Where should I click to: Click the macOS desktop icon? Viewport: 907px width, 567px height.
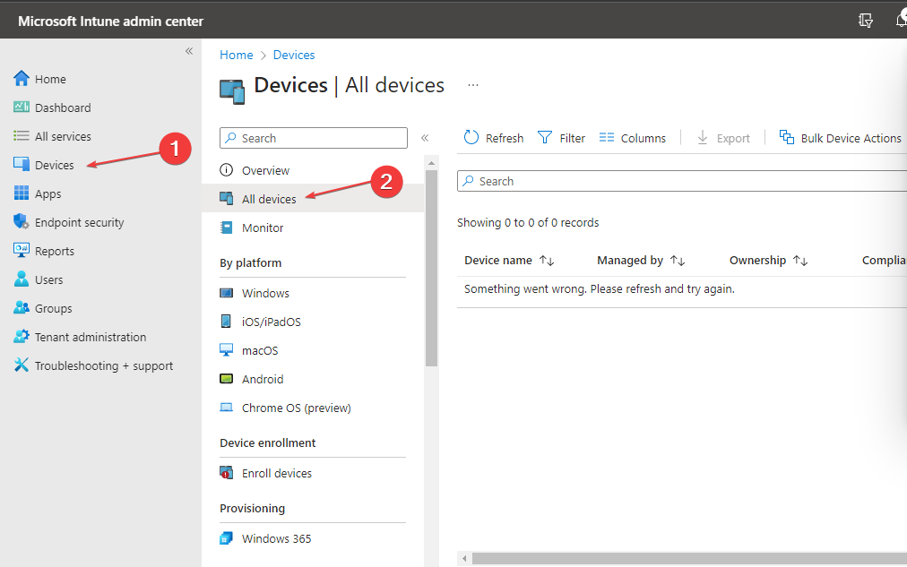pos(226,349)
